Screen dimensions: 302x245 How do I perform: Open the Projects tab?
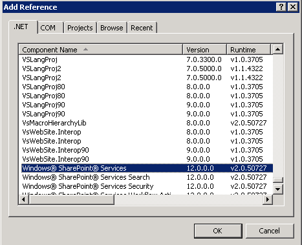click(80, 28)
